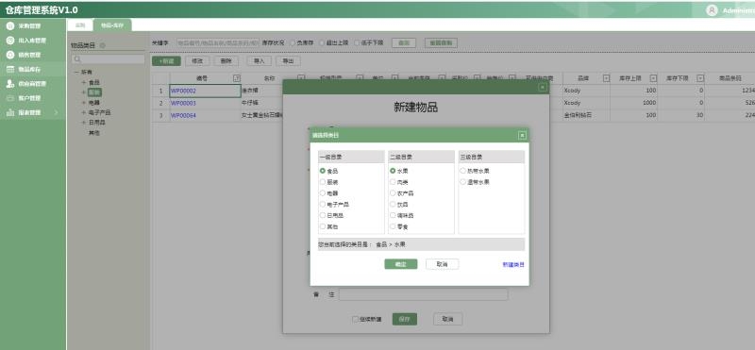755x350 pixels.
Task: Select 其他 in the category tree
Action: pyautogui.click(x=93, y=133)
